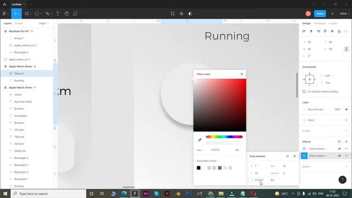Viewport: 352px width, 198px height.
Task: Open Pass through blend mode dropdown
Action: point(316,109)
